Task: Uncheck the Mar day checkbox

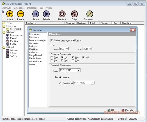Action: pyautogui.click(x=73, y=57)
